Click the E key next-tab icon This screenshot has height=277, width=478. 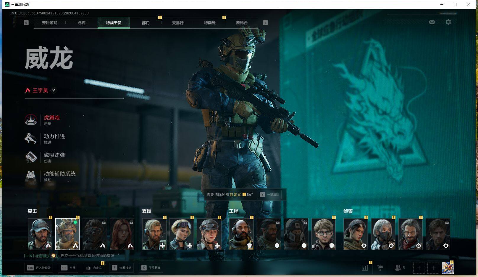tap(265, 23)
